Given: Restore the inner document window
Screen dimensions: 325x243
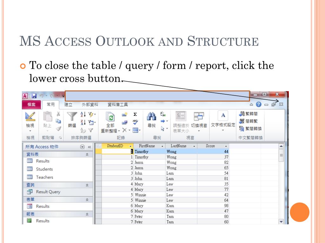Looking at the screenshot, I should (274, 104).
